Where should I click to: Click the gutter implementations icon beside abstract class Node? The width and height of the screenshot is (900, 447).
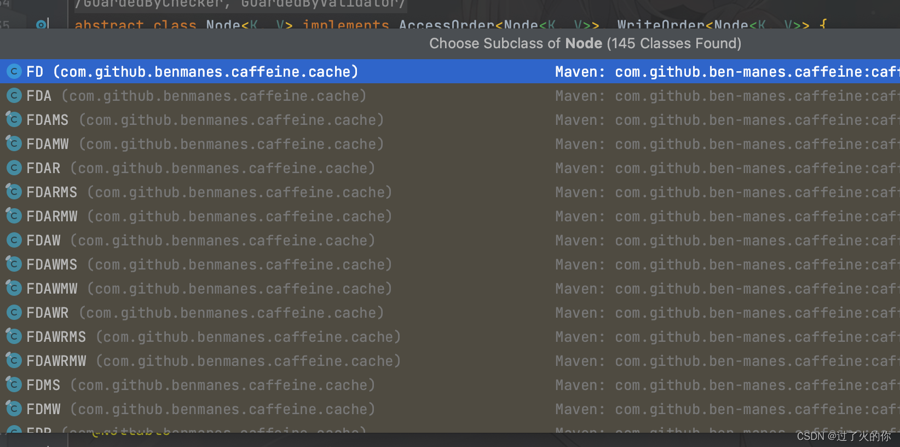click(42, 24)
